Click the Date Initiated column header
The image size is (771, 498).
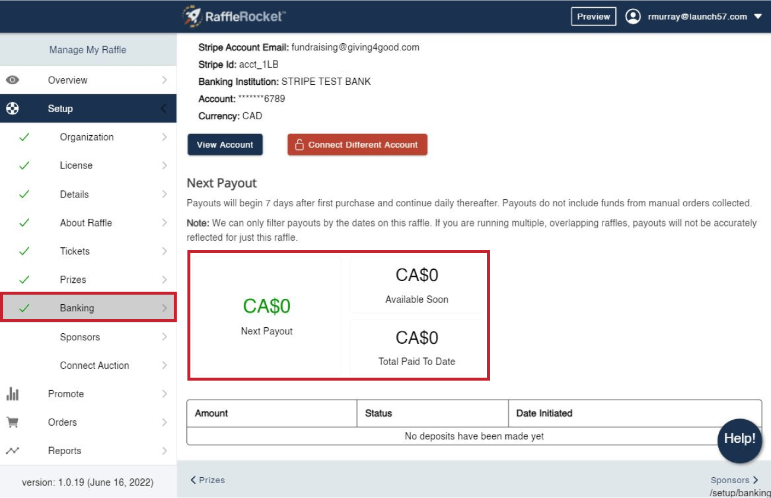(635, 413)
